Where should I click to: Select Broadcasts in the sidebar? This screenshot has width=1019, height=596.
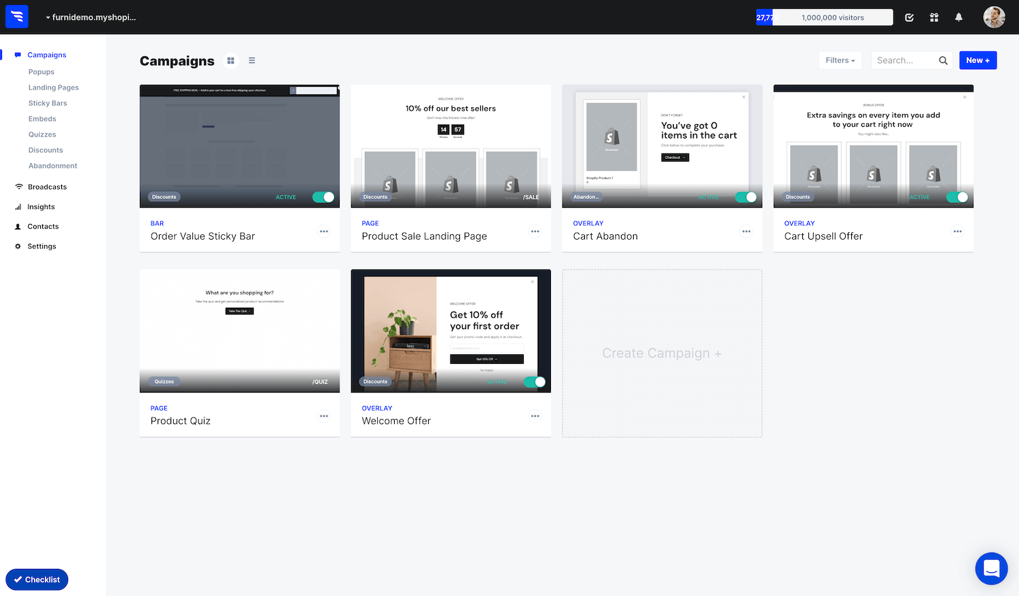[x=48, y=187]
